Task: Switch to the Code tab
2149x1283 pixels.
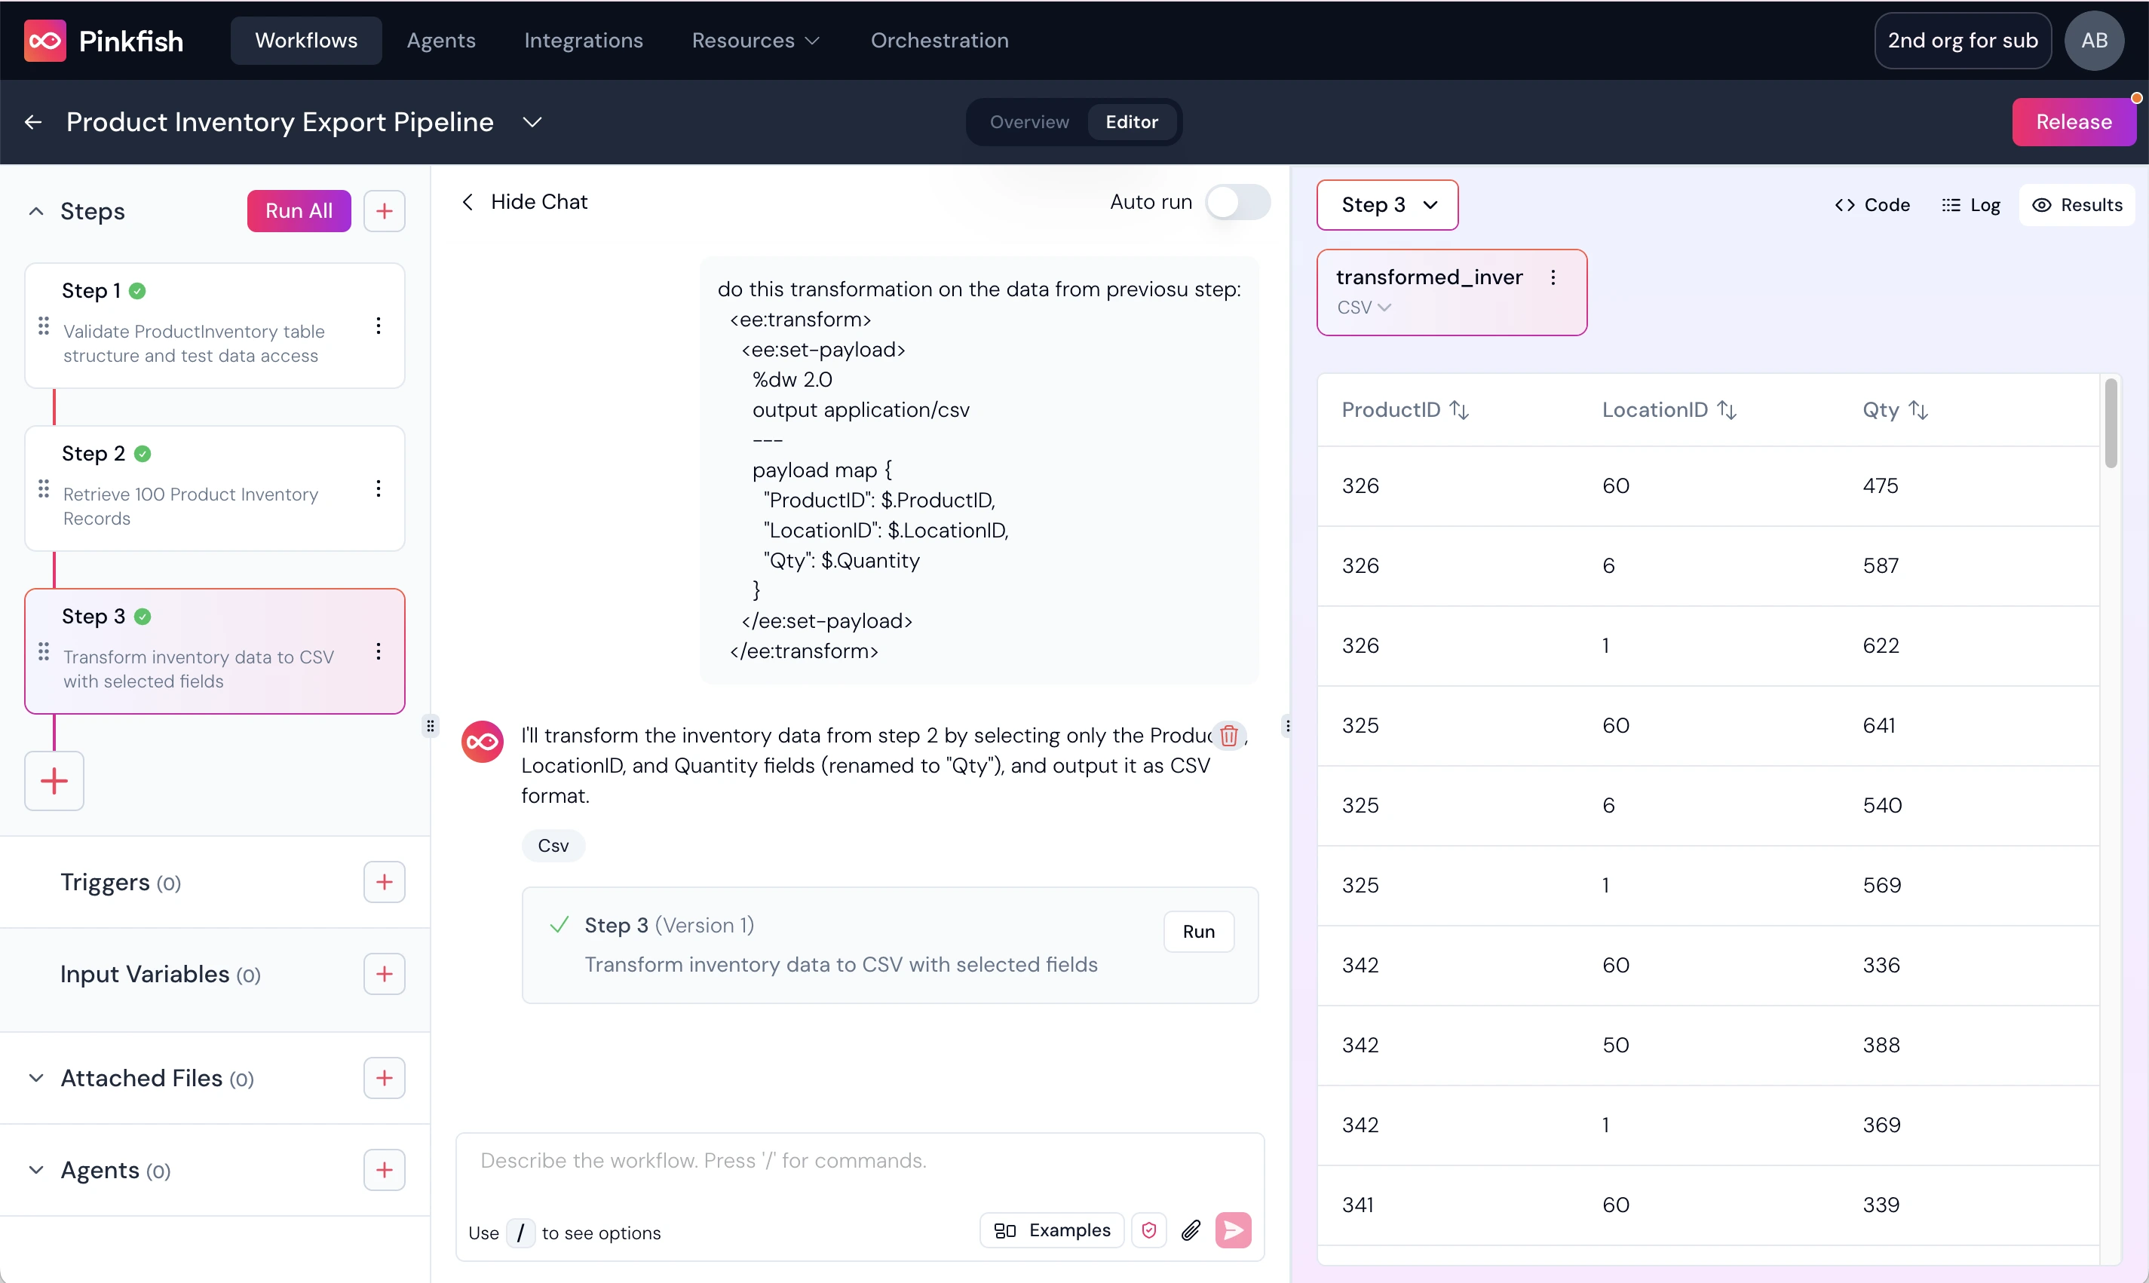Action: tap(1872, 205)
